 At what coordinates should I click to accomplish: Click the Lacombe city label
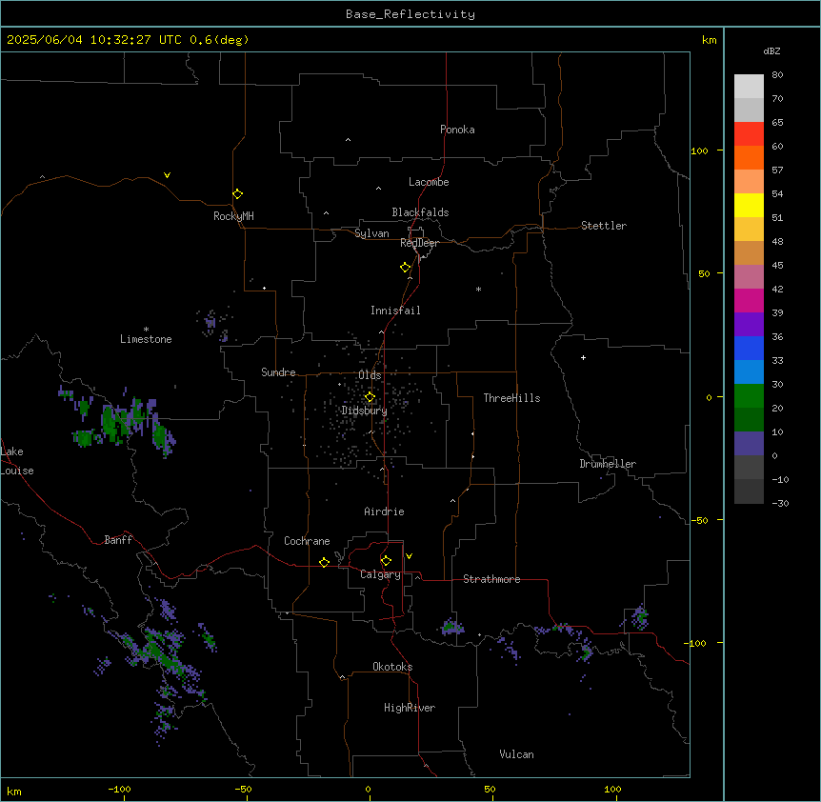pyautogui.click(x=429, y=182)
